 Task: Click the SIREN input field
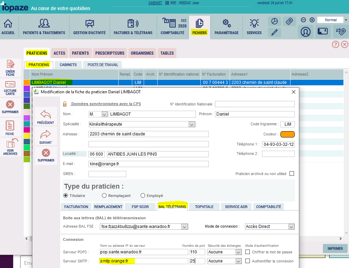tap(107, 174)
